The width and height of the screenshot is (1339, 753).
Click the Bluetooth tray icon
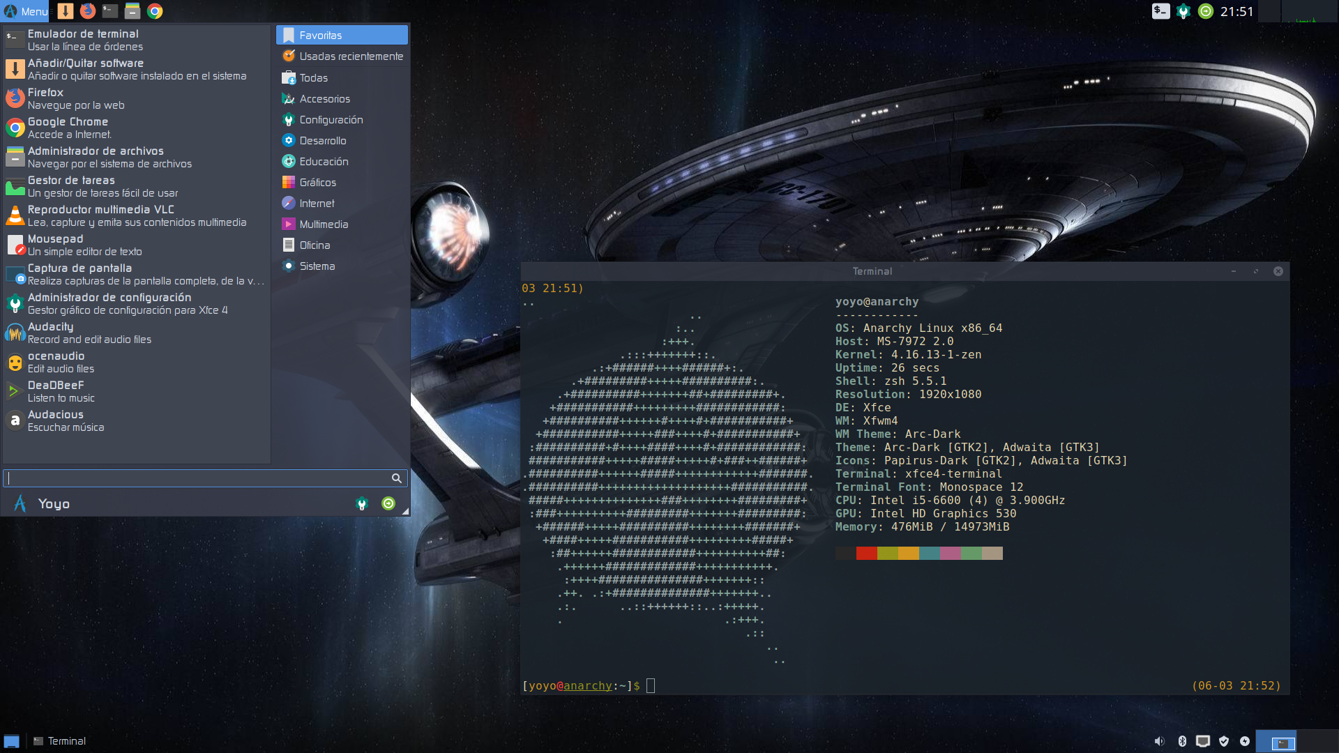click(x=1182, y=741)
